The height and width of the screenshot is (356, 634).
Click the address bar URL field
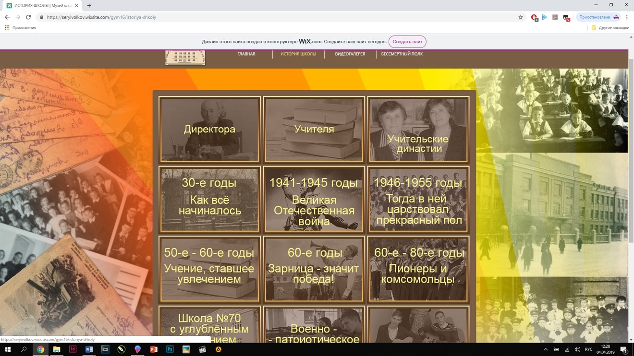(x=279, y=17)
